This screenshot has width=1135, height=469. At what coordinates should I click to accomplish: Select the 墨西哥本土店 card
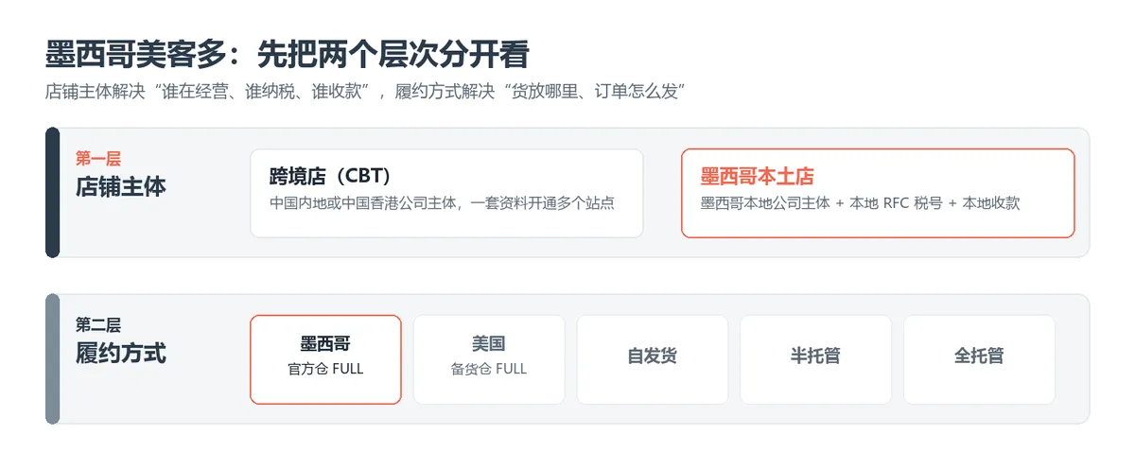(878, 193)
